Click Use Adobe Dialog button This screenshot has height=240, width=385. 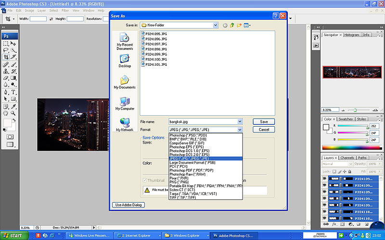(128, 205)
